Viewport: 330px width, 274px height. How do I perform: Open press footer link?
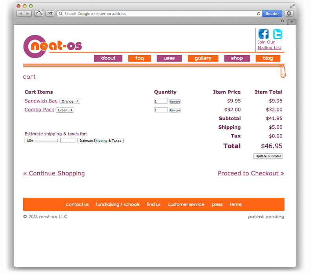(217, 204)
